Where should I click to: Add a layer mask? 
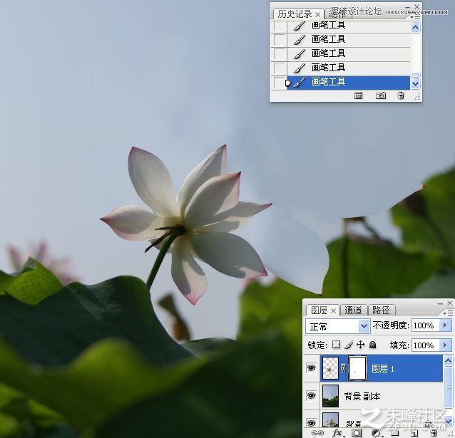click(x=357, y=433)
